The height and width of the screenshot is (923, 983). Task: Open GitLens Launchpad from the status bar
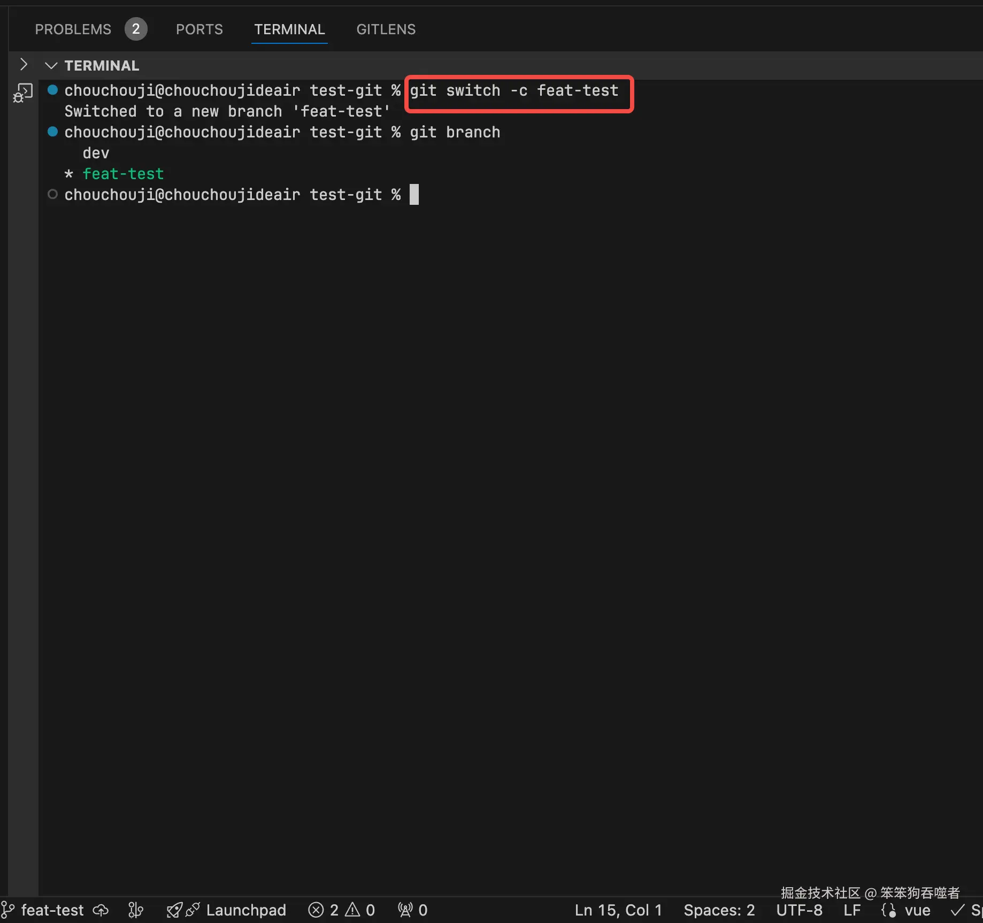(246, 910)
